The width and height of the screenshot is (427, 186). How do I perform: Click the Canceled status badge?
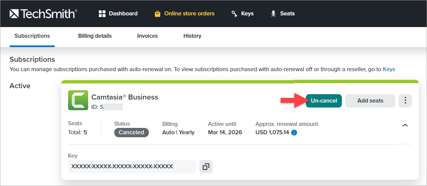click(x=132, y=133)
